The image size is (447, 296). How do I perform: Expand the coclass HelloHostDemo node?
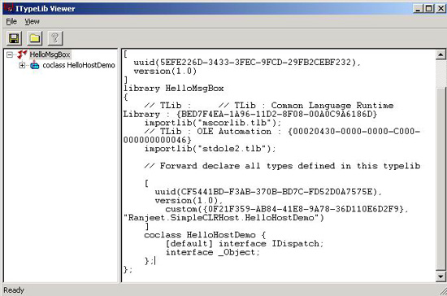pos(22,65)
